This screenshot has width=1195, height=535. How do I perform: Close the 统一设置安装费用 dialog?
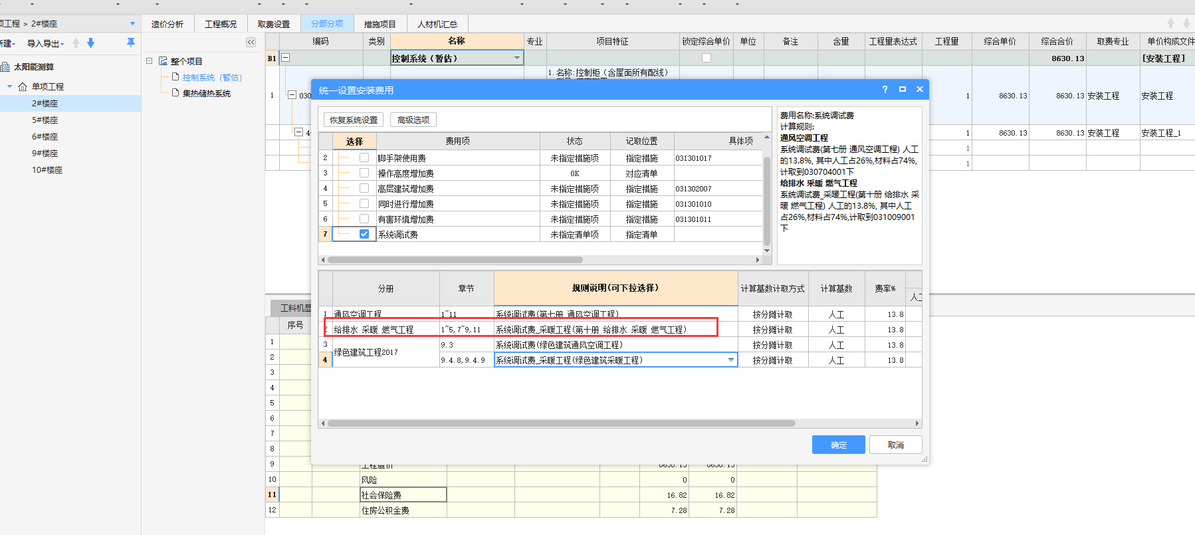(920, 89)
